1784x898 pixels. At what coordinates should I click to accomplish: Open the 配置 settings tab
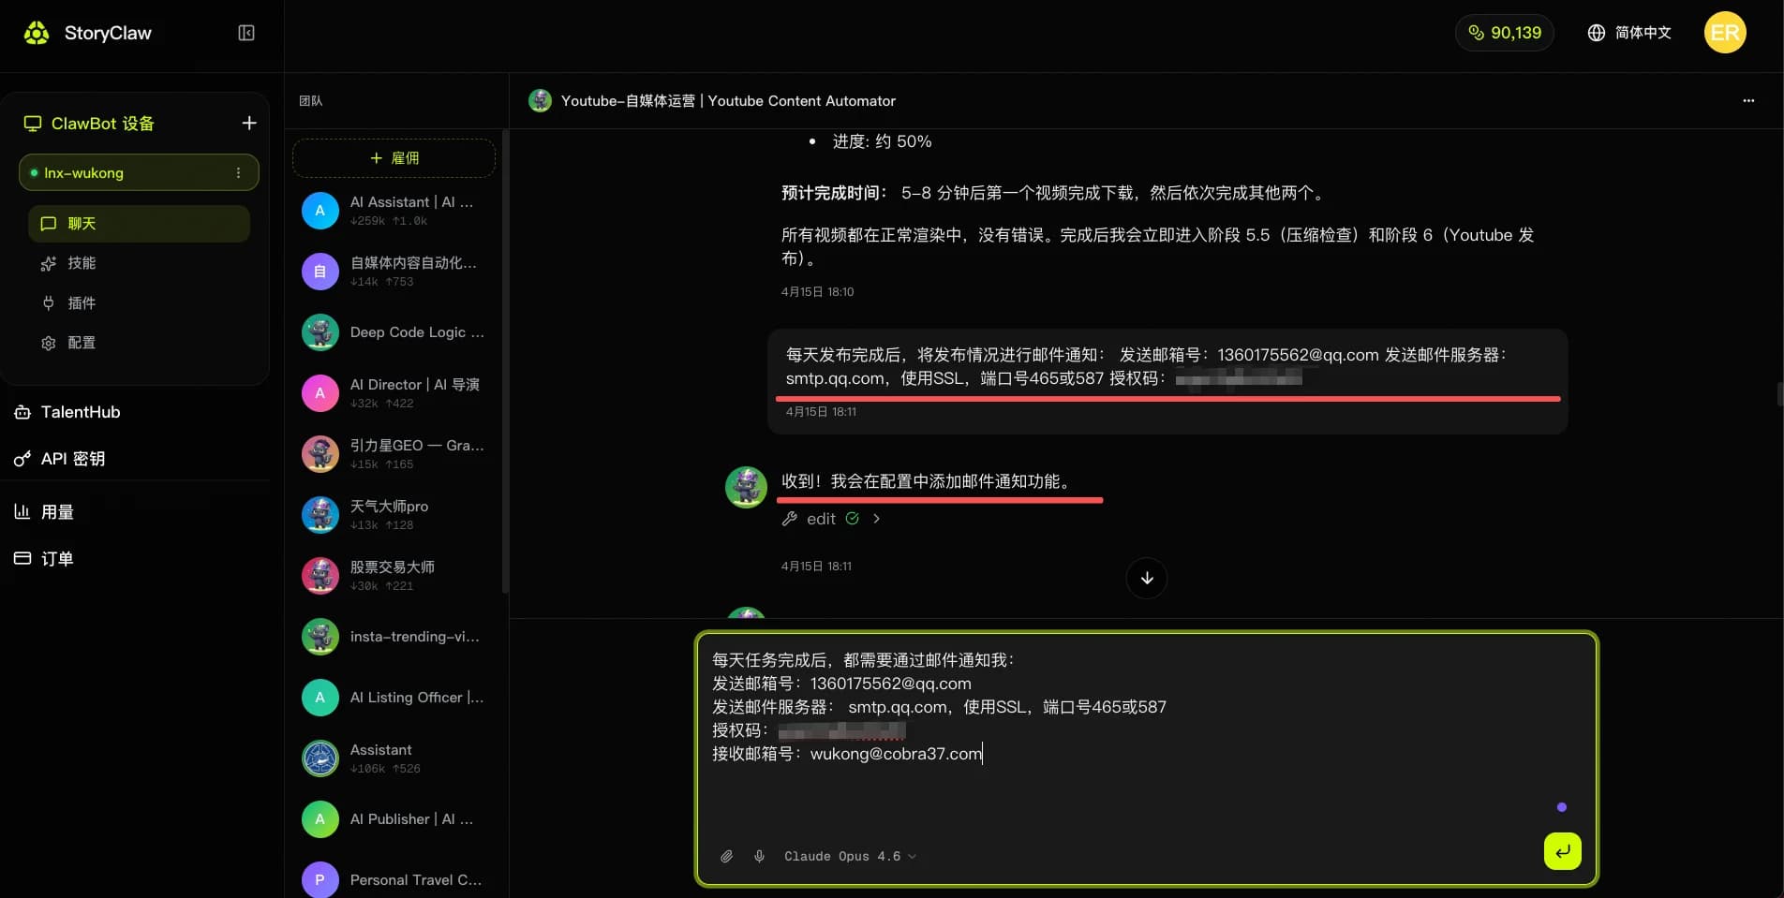coord(139,343)
